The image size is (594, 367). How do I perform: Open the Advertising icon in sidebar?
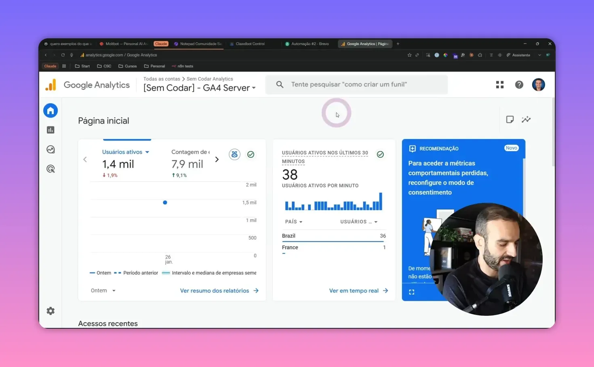pos(51,169)
